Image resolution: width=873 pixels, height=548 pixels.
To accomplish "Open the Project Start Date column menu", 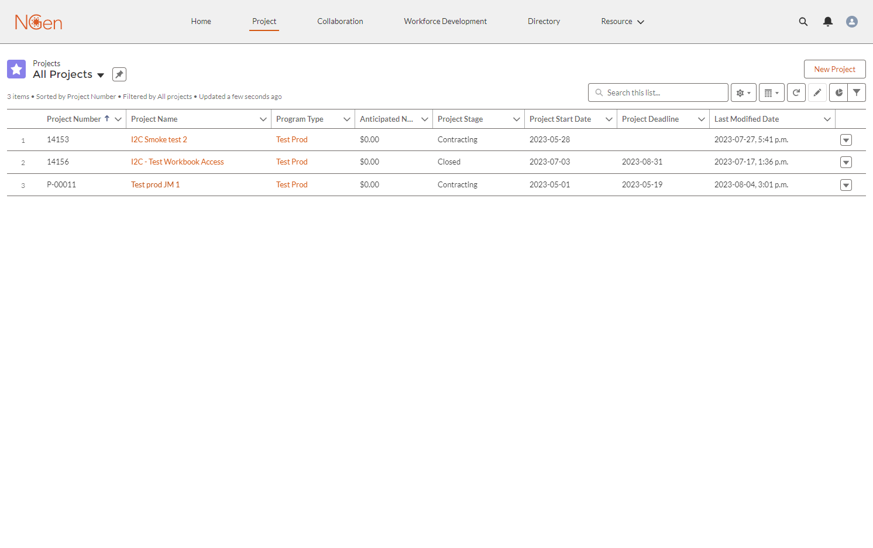I will [609, 119].
